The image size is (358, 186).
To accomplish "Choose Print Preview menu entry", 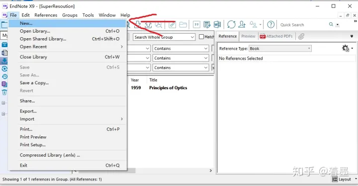I will [67, 137].
